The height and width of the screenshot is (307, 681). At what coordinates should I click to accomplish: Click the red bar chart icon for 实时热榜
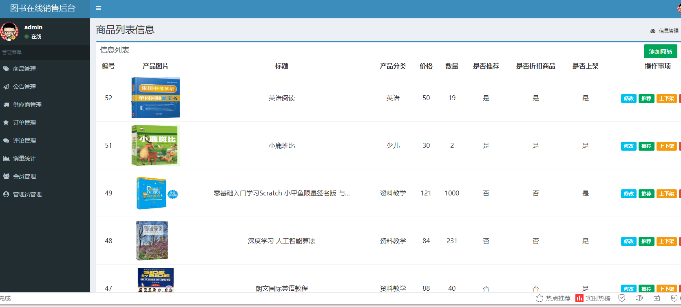tap(579, 298)
